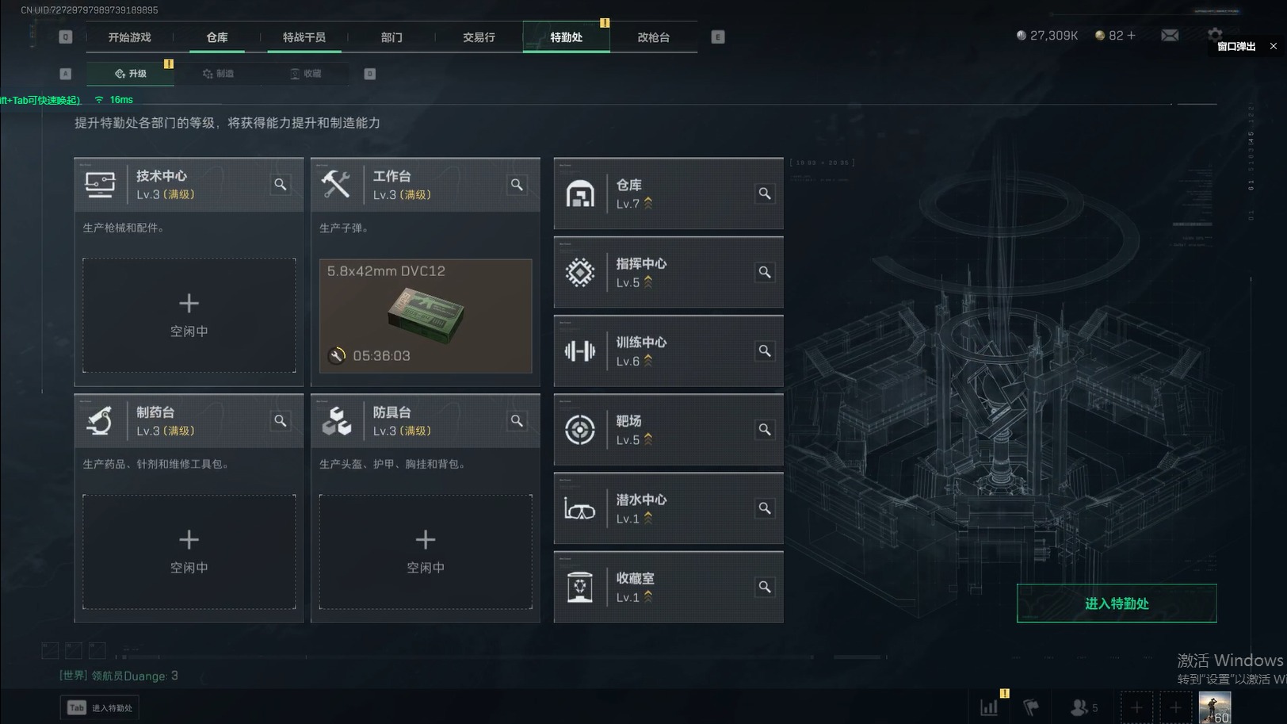This screenshot has height=724, width=1287.
Task: Add production in idle 防具台 slot
Action: tap(426, 552)
